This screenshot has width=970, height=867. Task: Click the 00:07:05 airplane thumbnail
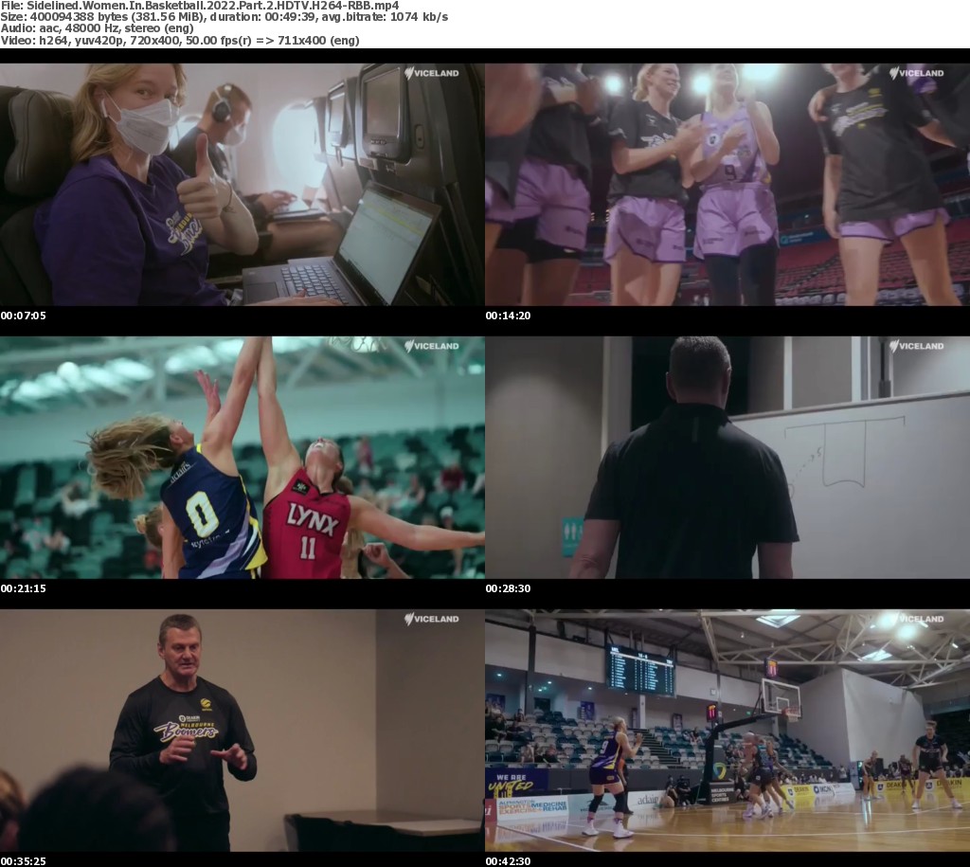tap(242, 185)
